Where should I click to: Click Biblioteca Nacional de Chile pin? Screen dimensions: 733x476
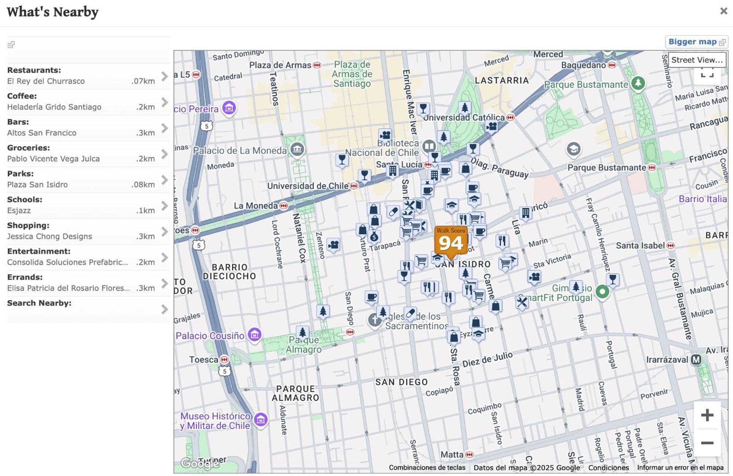[429, 146]
